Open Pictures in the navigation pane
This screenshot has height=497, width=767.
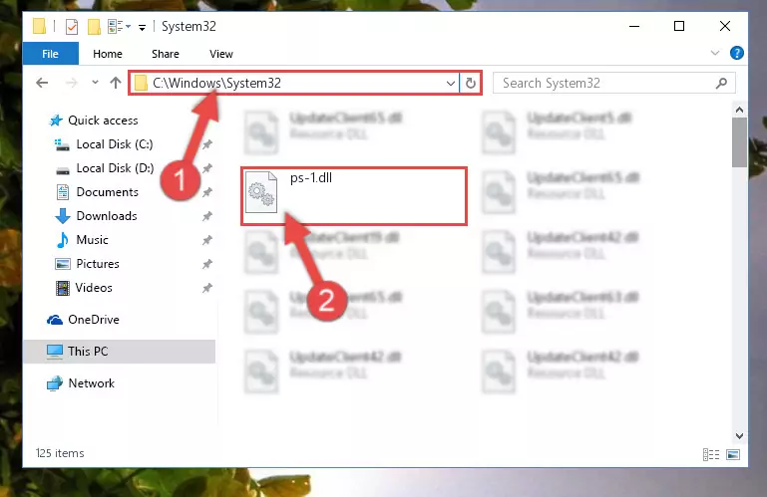pyautogui.click(x=98, y=264)
